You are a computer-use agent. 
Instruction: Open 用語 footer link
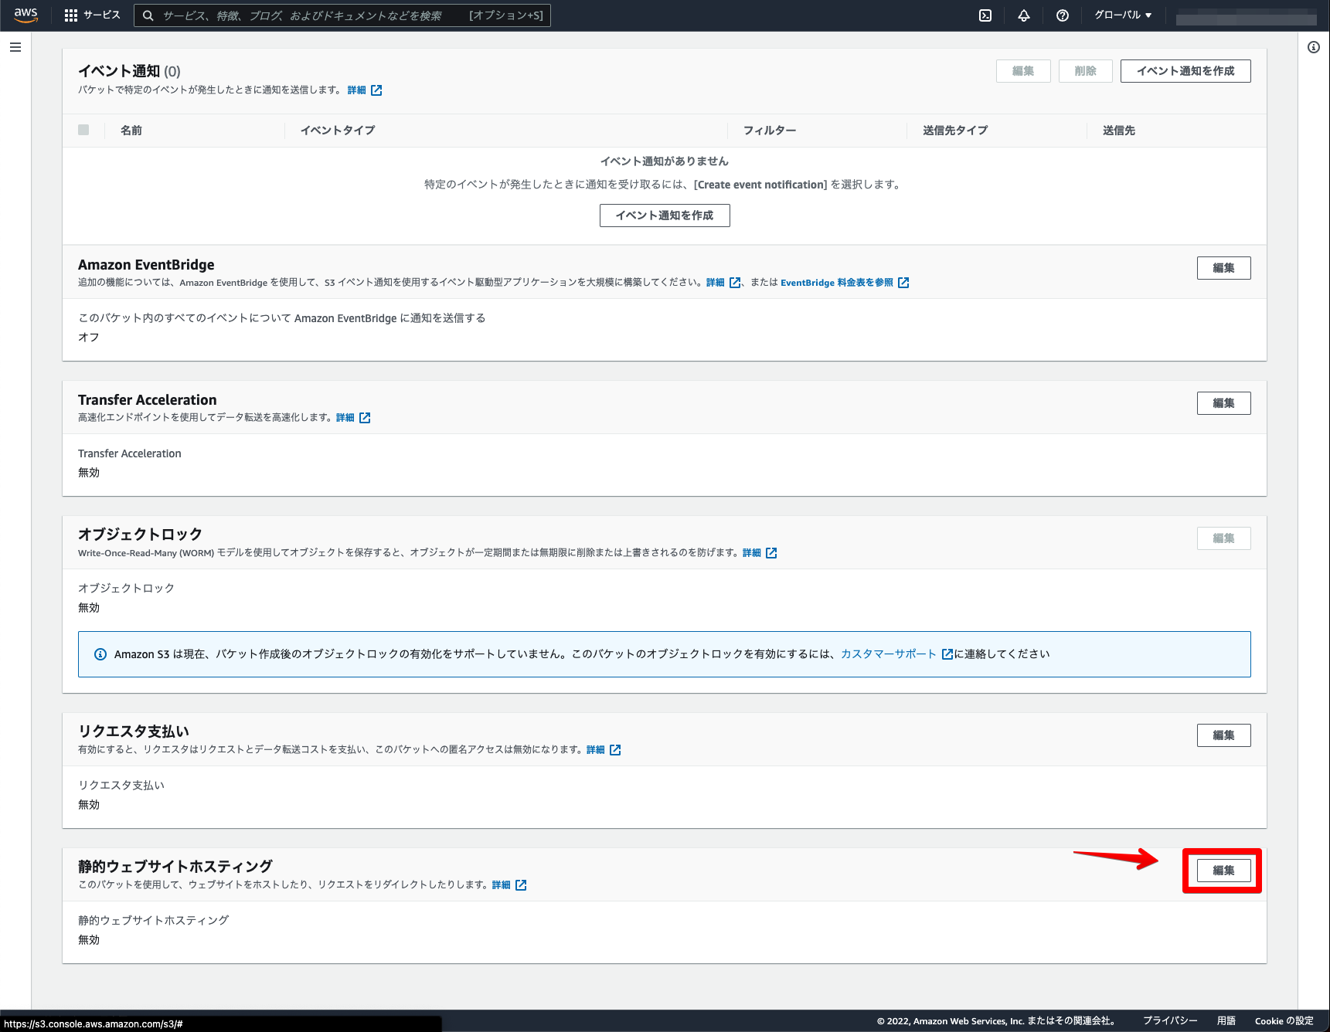tap(1226, 1021)
